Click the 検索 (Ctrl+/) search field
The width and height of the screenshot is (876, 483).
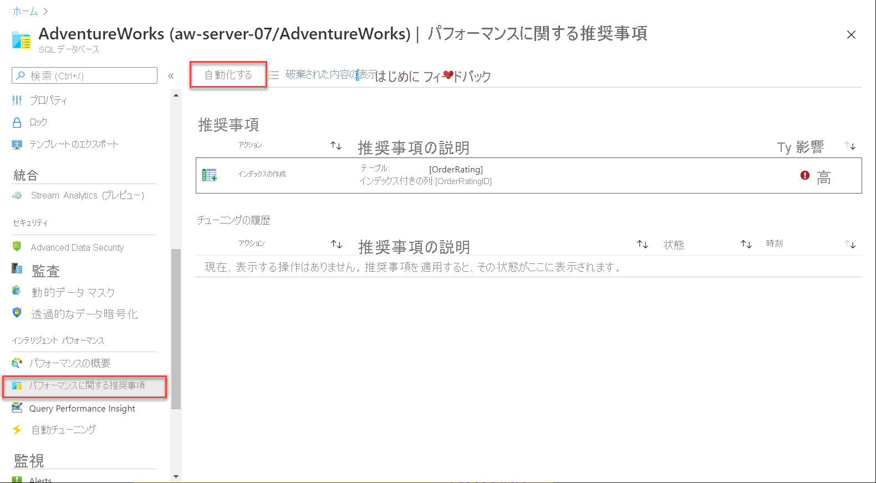84,75
